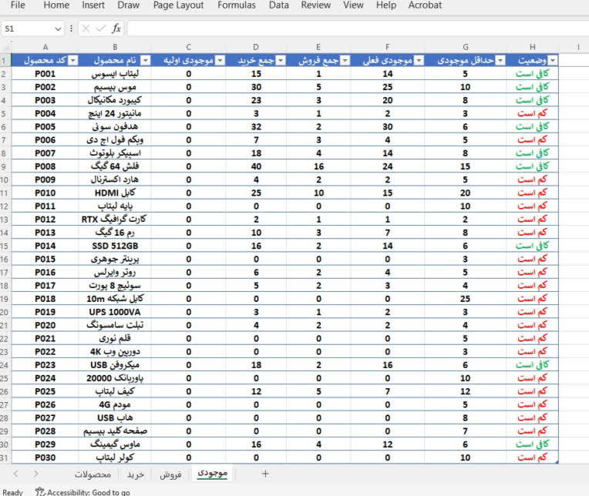The height and width of the screenshot is (496, 589).
Task: Open the Acrobat tab
Action: (x=426, y=5)
